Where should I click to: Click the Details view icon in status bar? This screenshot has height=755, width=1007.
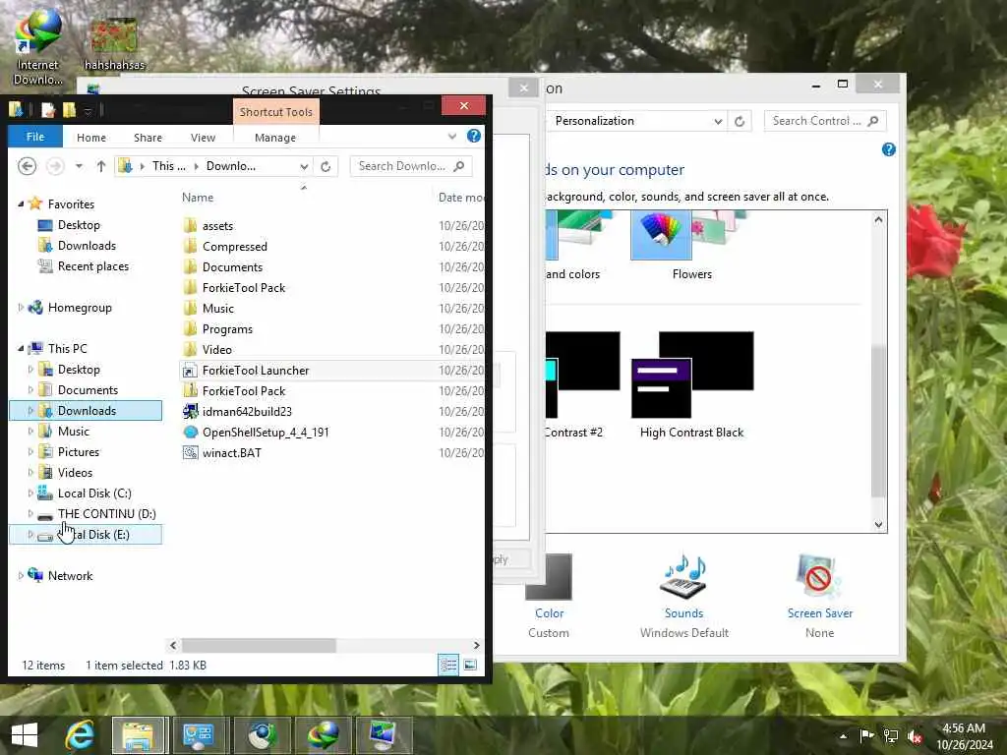pos(448,666)
